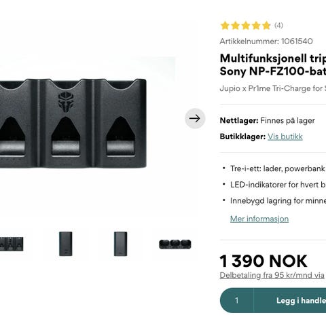Open Mer informasjon link
Viewport: 326px width, 326px height.
(x=259, y=219)
